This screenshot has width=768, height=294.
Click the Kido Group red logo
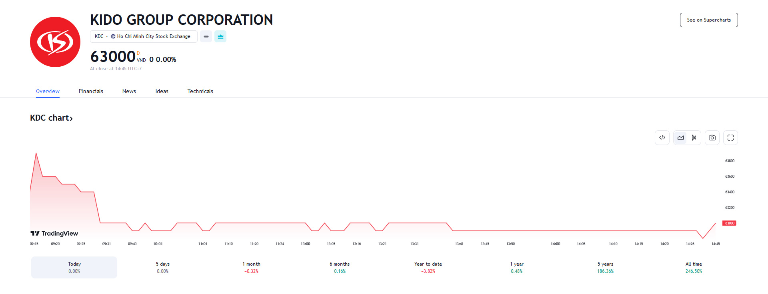[x=55, y=42]
